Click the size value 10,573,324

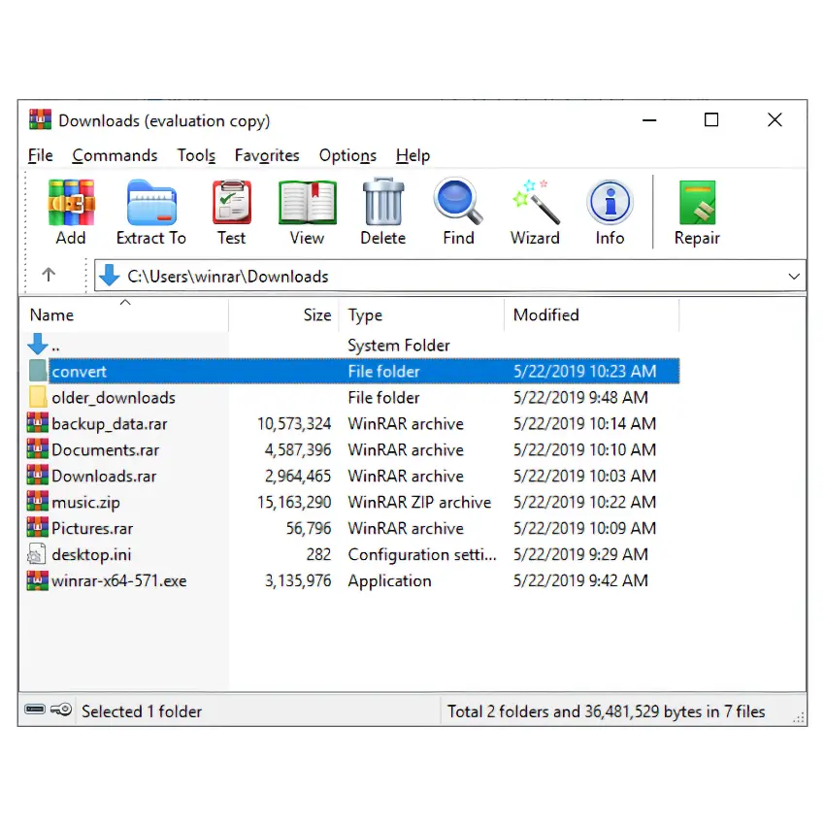pyautogui.click(x=294, y=423)
